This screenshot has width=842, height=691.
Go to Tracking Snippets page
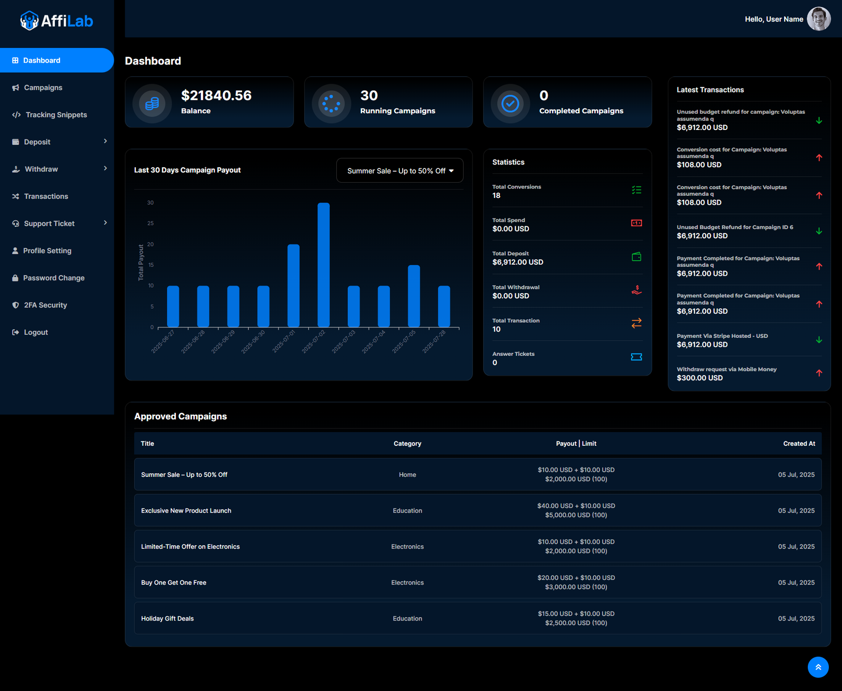click(x=56, y=115)
